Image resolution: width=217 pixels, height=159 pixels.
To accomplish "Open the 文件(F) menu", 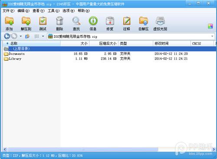I will point(9,11).
